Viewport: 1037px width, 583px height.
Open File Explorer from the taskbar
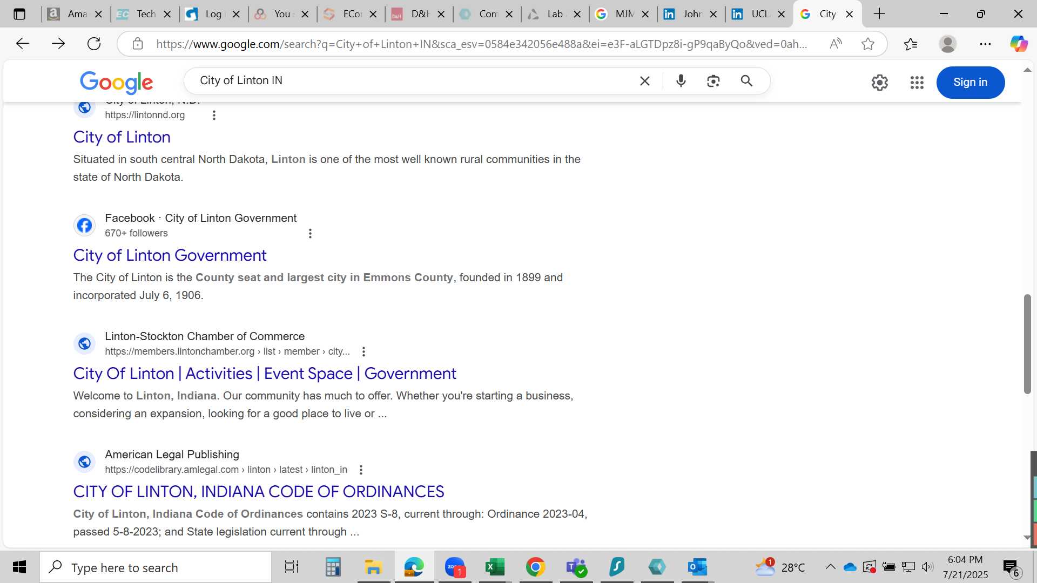coord(373,567)
